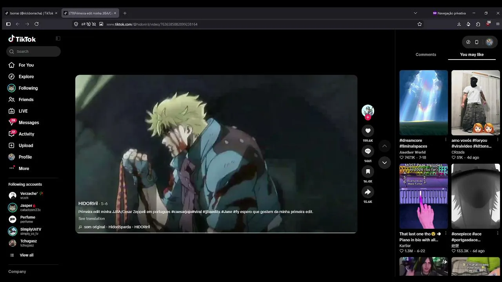Image resolution: width=502 pixels, height=282 pixels.
Task: Open the get-coins icon in the top bar
Action: [468, 42]
